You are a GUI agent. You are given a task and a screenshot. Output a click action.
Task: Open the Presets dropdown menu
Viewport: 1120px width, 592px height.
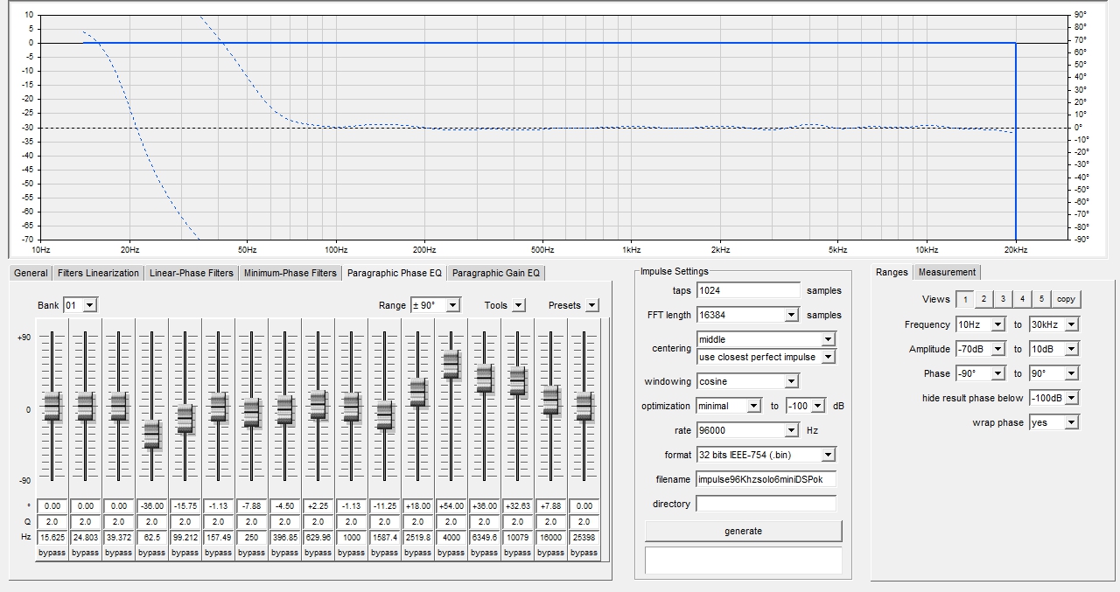pyautogui.click(x=591, y=305)
